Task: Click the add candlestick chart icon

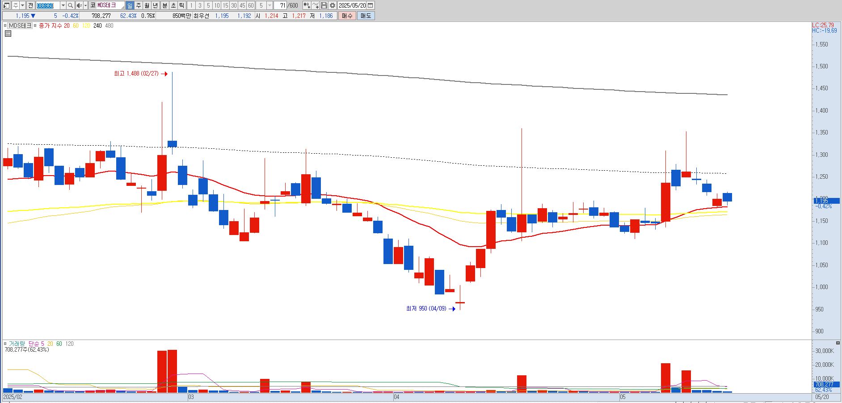Action: [x=307, y=5]
